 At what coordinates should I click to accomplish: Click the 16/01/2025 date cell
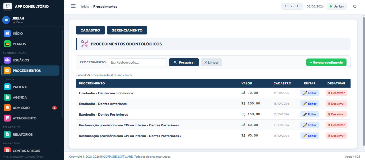point(281,93)
